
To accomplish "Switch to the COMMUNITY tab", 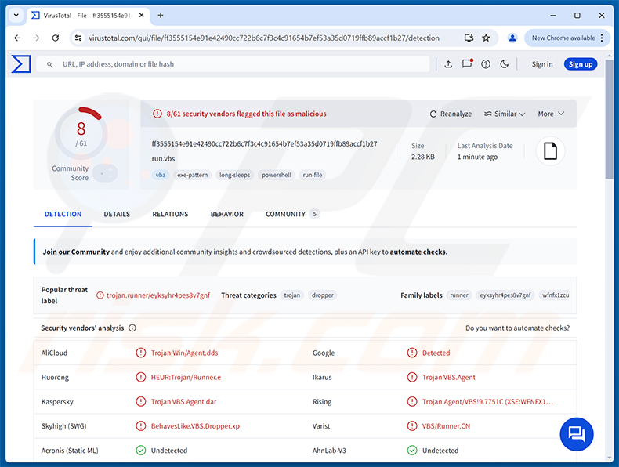I will (x=292, y=214).
